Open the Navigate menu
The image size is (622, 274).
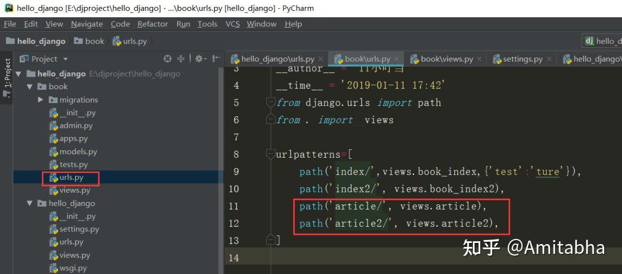click(x=87, y=24)
